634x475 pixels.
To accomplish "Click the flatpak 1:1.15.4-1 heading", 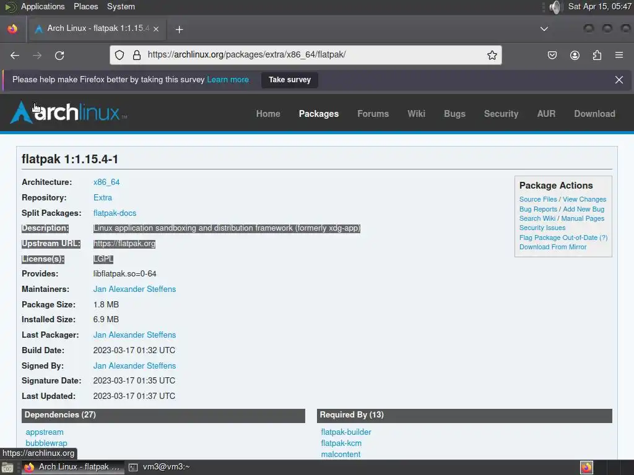I will pos(70,159).
